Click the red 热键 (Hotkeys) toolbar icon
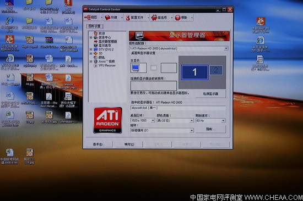Image resolution: width=303 pixels, height=201 pixels. tap(107, 18)
